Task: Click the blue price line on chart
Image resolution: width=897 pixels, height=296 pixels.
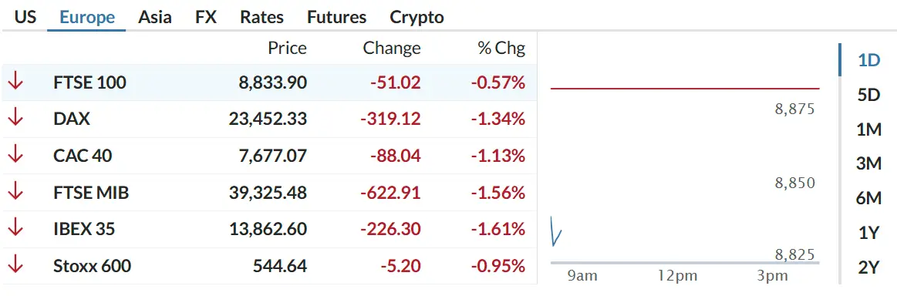Action: pyautogui.click(x=555, y=231)
